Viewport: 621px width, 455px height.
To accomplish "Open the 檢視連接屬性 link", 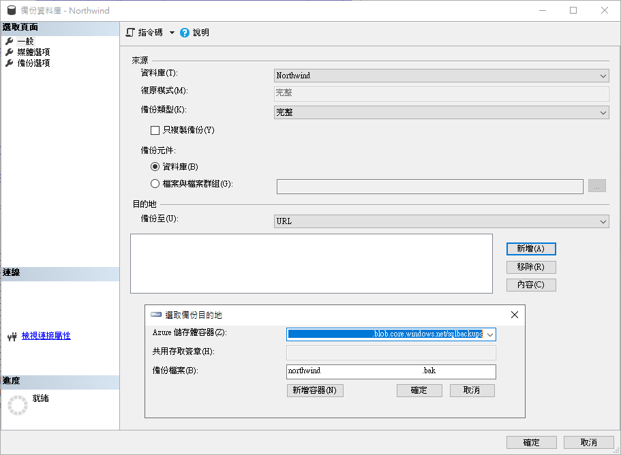I will [46, 336].
